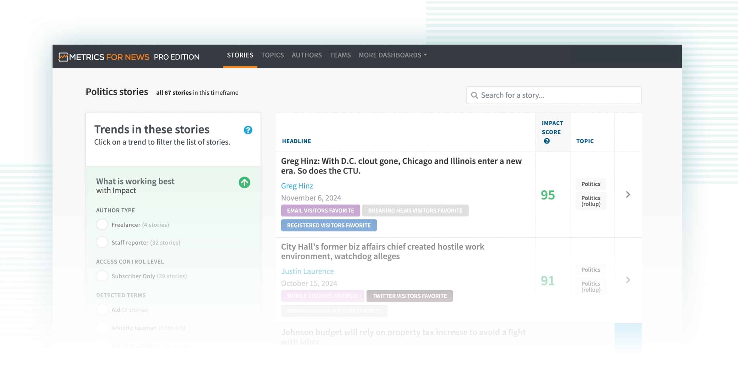Viewport: 738px width, 377px height.
Task: Click the Registered Visitors Favorite badge
Action: pyautogui.click(x=329, y=225)
